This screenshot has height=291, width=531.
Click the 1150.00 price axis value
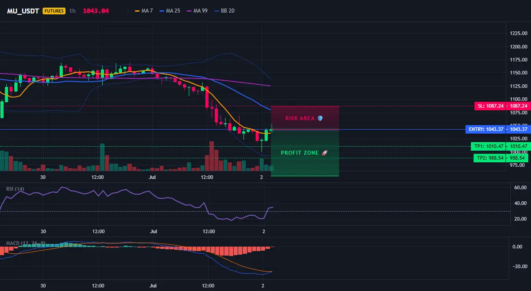[x=518, y=73]
